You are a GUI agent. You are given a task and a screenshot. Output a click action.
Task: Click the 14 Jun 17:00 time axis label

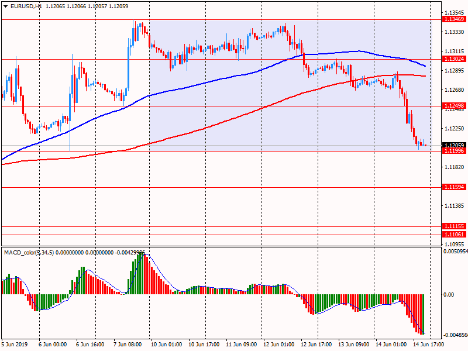click(x=429, y=345)
